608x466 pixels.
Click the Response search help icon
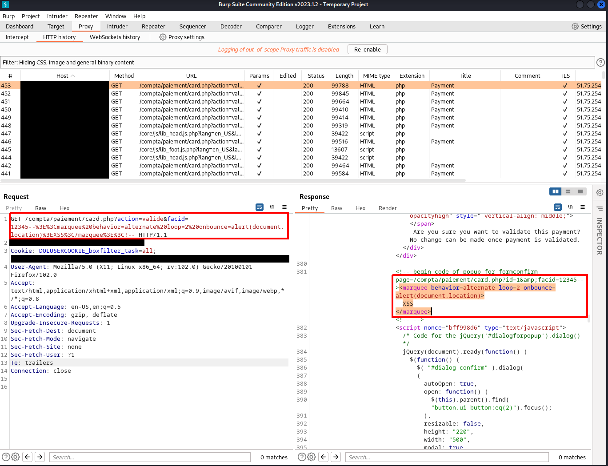pyautogui.click(x=302, y=457)
